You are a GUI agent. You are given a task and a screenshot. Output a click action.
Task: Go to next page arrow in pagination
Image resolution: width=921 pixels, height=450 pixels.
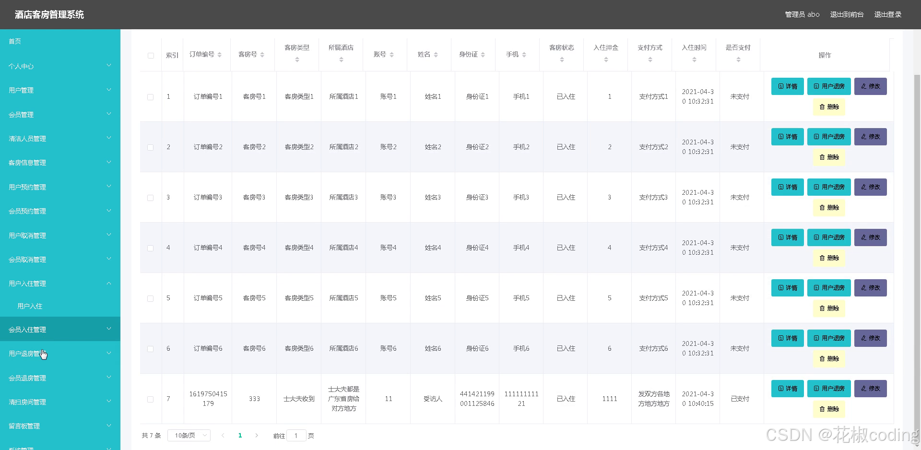(257, 436)
